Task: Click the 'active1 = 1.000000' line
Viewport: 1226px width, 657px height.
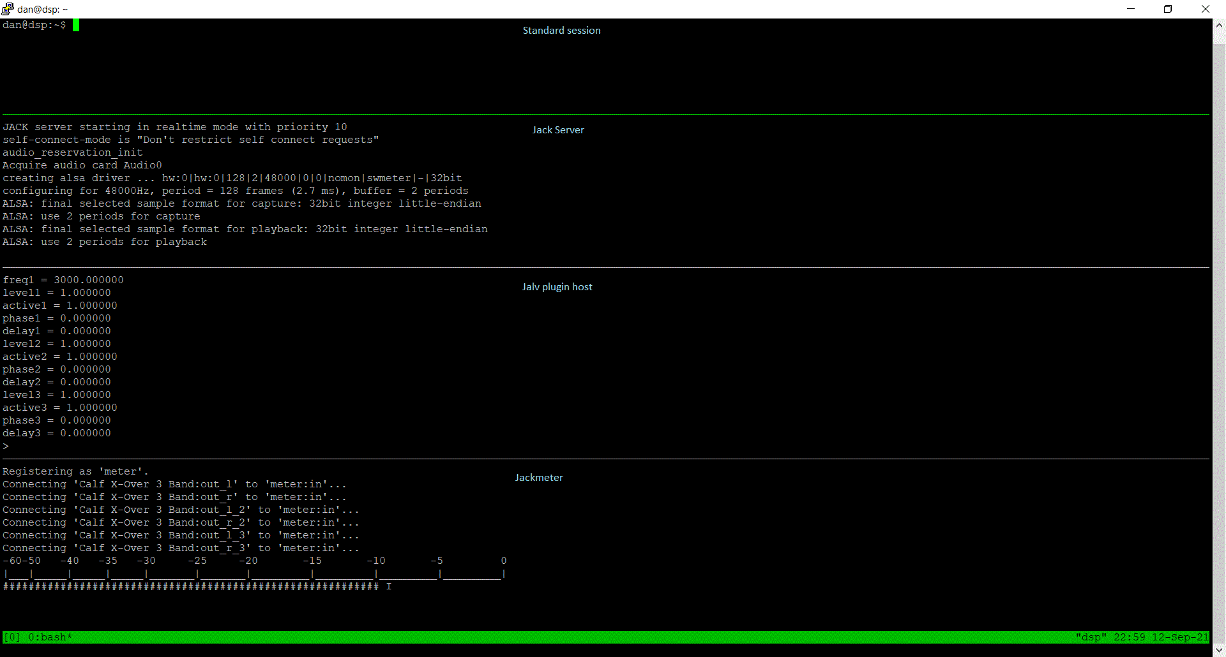Action: (60, 306)
